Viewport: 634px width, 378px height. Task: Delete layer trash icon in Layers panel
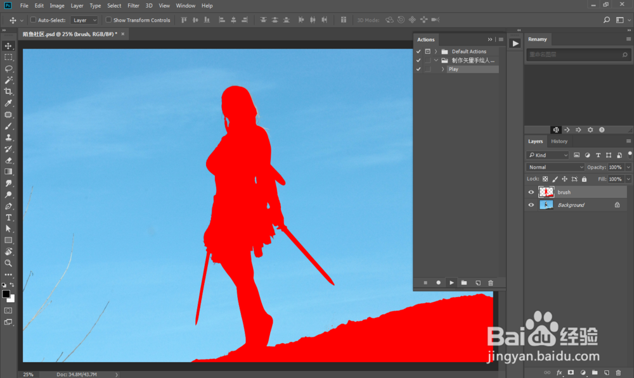[618, 372]
